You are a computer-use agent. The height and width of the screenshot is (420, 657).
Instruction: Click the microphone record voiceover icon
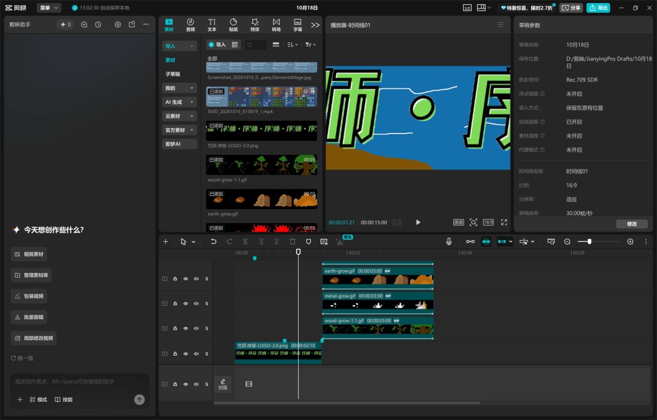[449, 242]
